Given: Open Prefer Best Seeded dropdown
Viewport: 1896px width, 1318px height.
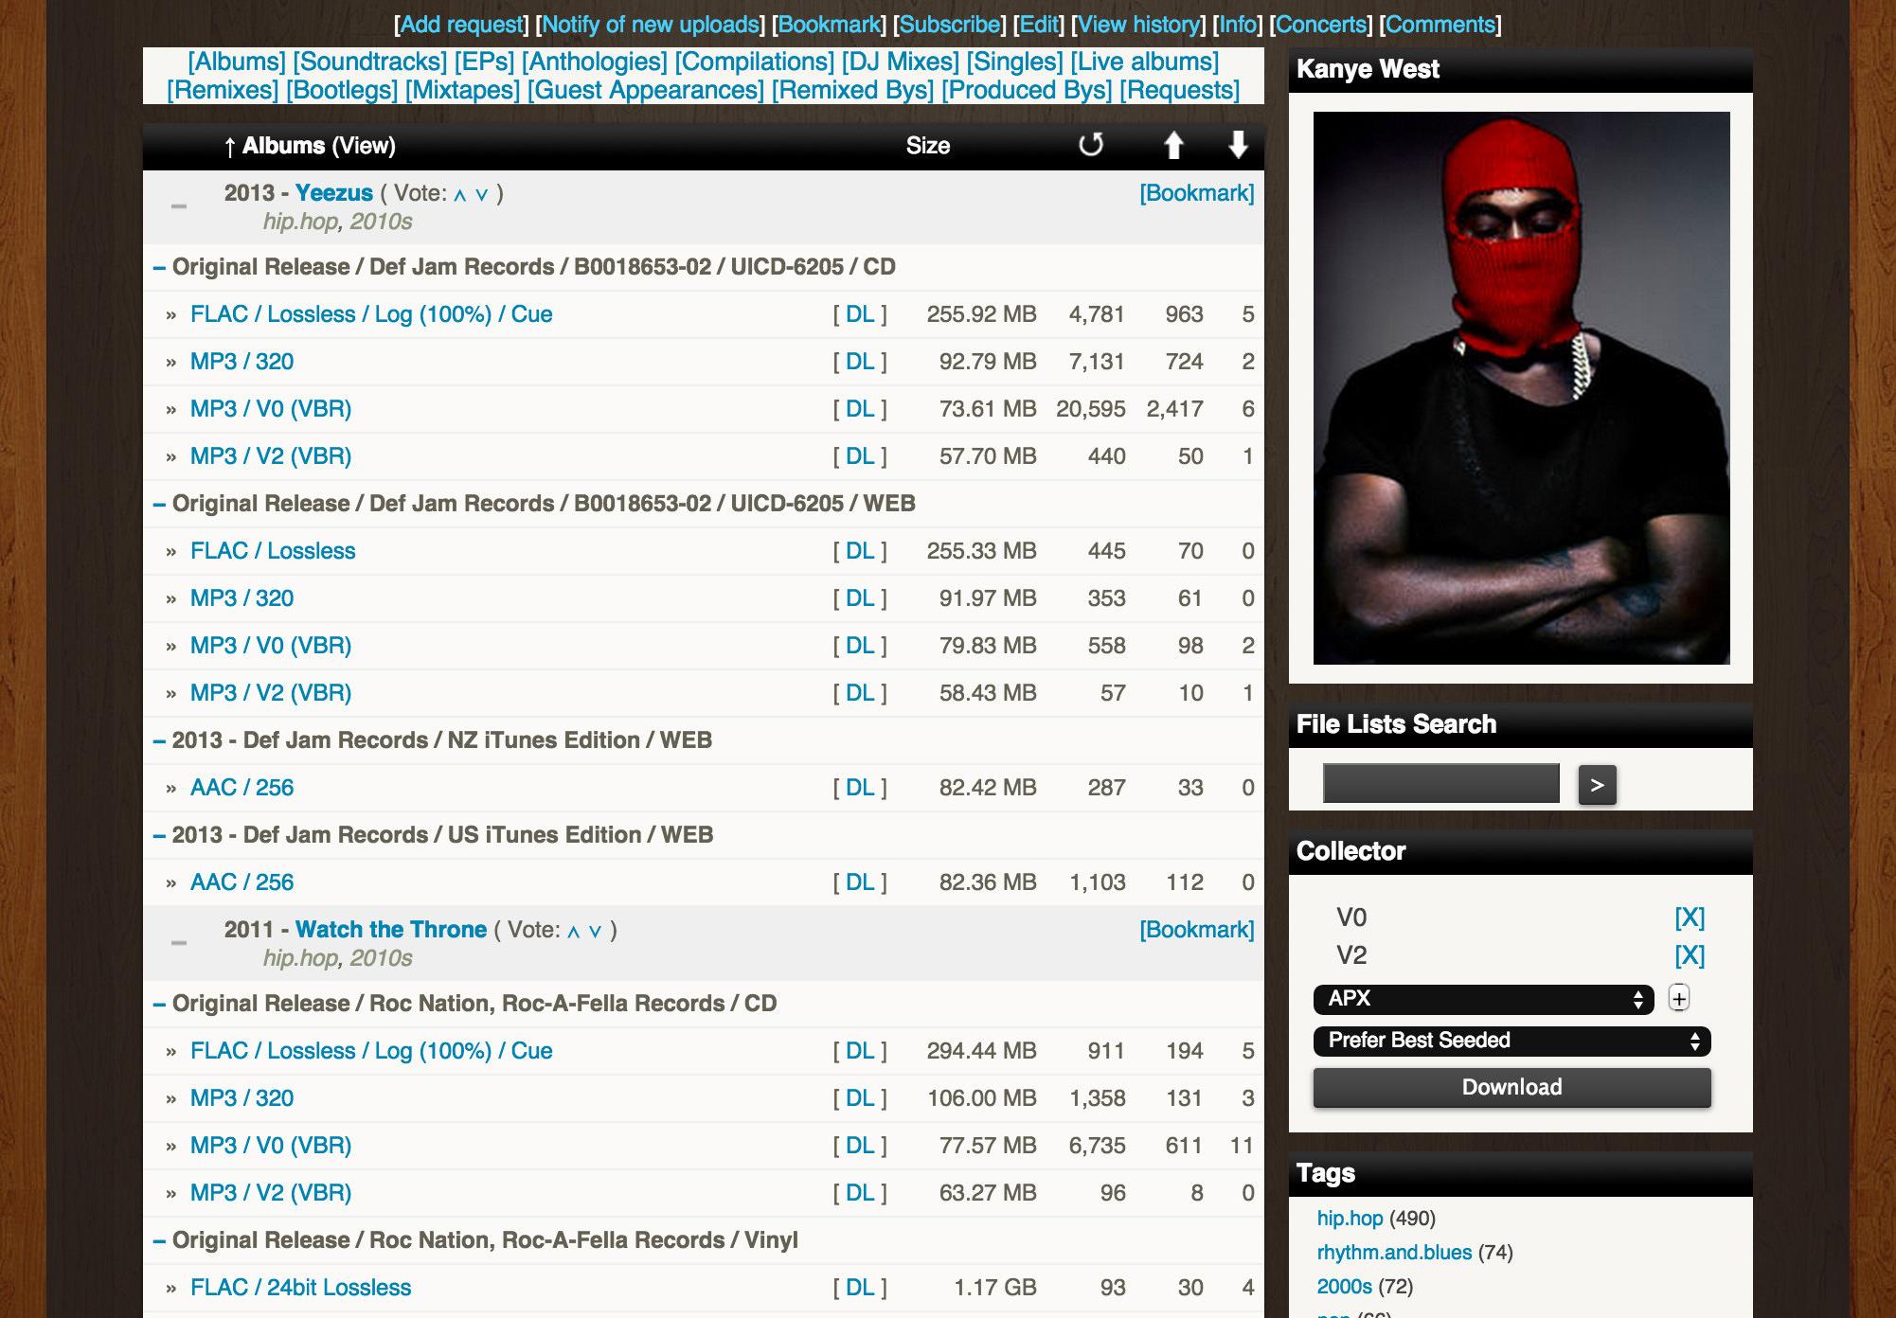Looking at the screenshot, I should point(1511,1041).
